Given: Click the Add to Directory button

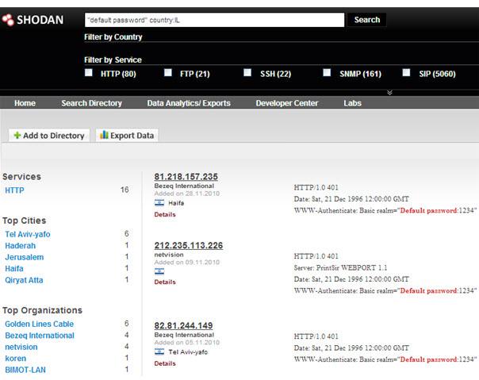Looking at the screenshot, I should [x=49, y=135].
